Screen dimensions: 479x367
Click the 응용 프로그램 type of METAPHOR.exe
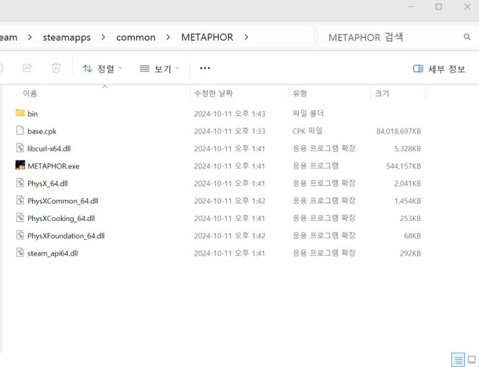coord(315,166)
